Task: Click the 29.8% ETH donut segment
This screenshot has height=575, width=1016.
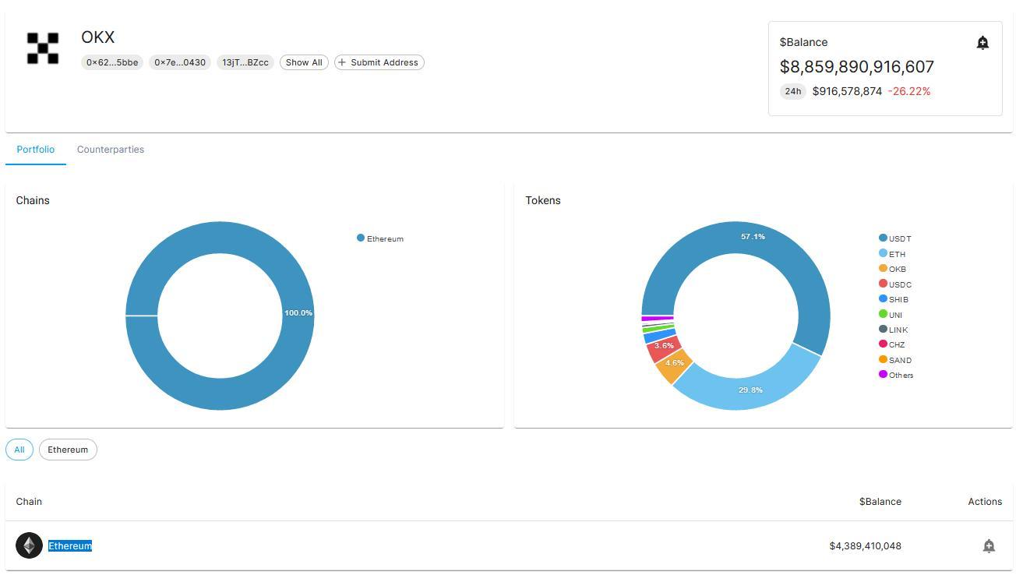Action: (750, 390)
